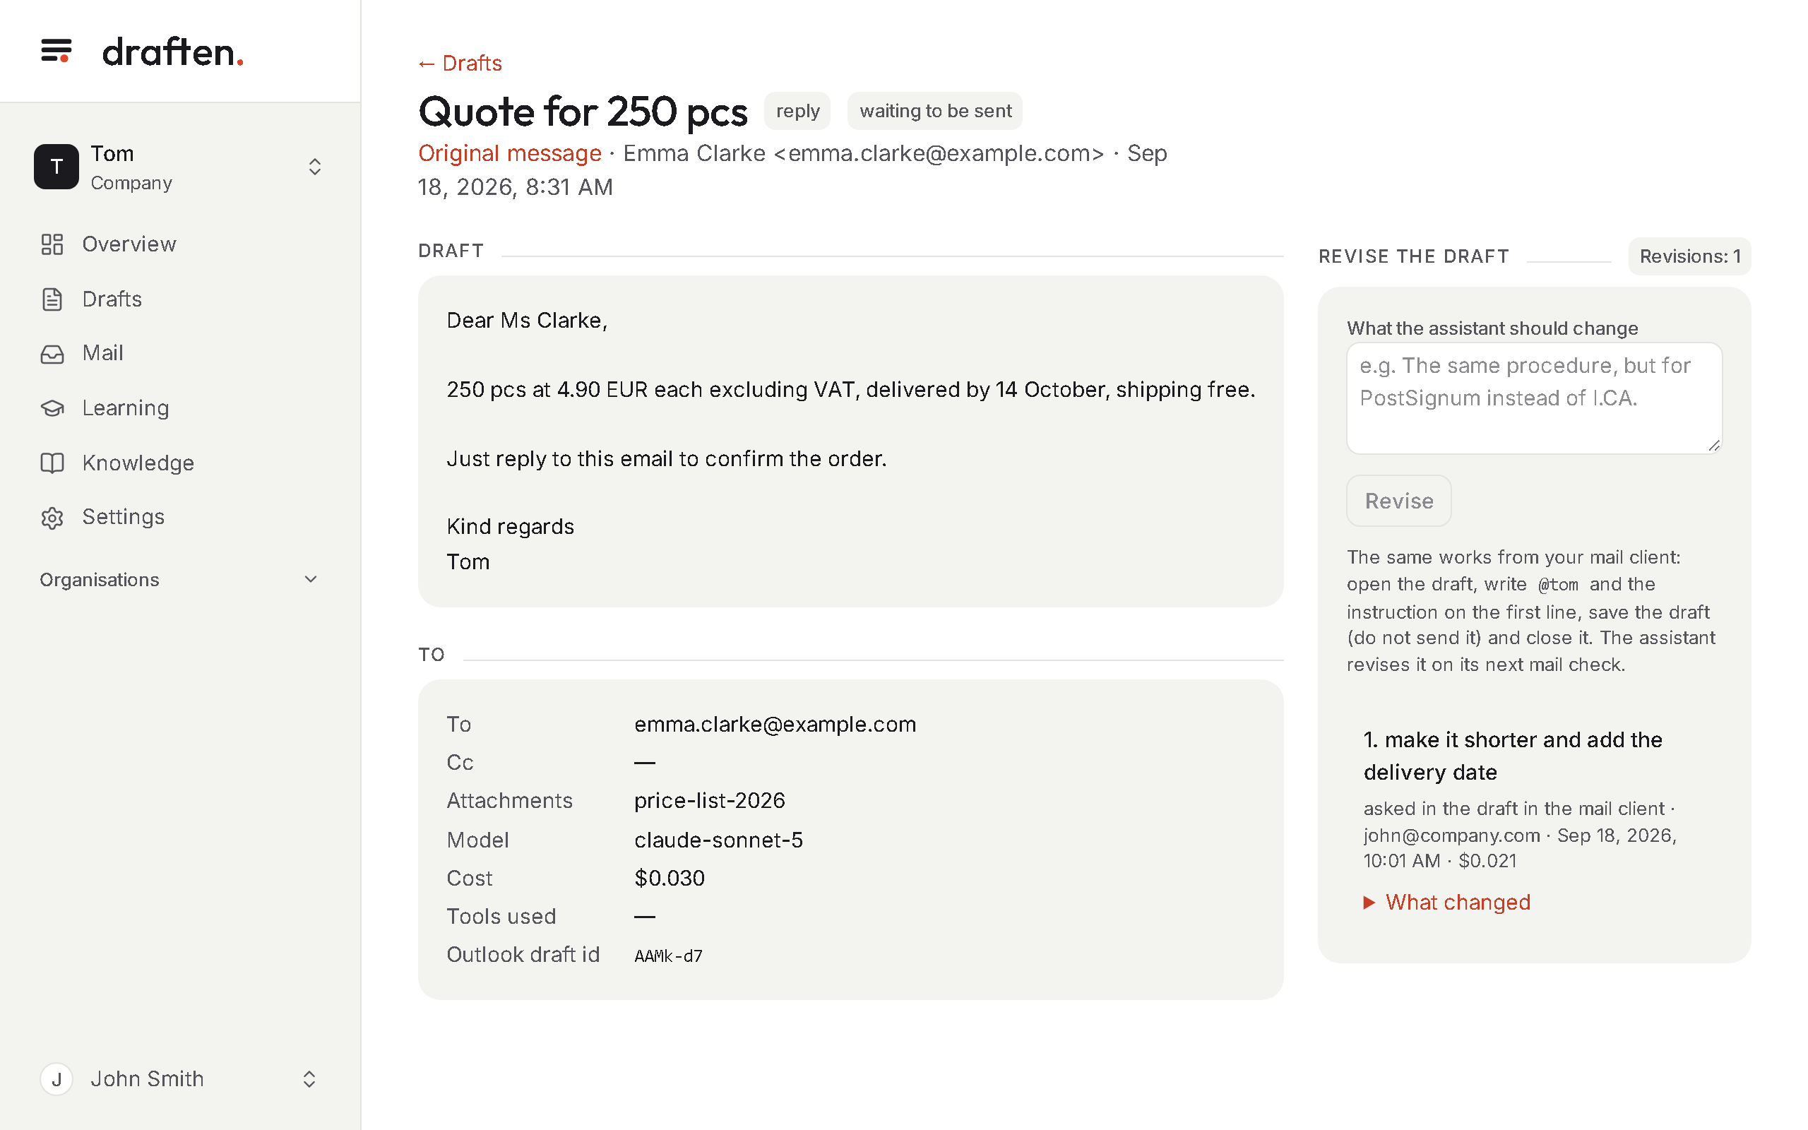Click the Revisions: 1 badge
The height and width of the screenshot is (1130, 1808).
point(1689,256)
